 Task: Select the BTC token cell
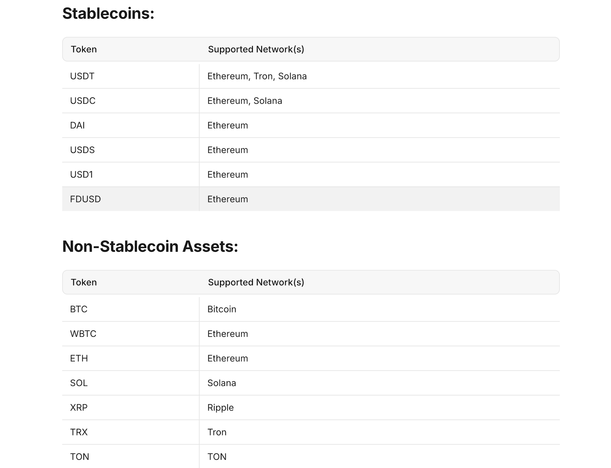click(x=131, y=309)
